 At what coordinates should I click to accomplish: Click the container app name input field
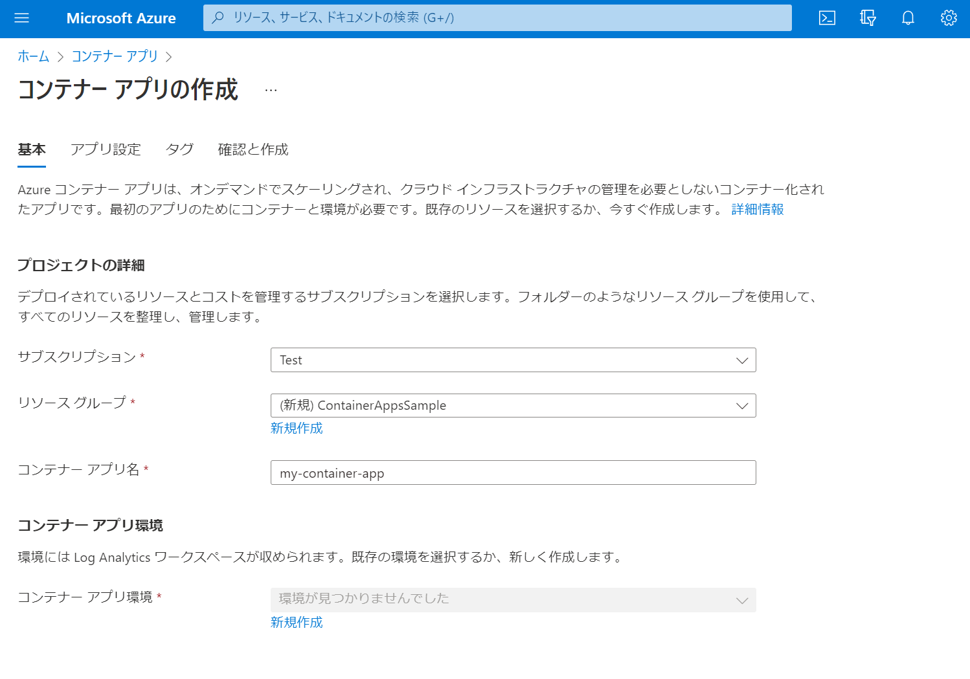click(513, 473)
